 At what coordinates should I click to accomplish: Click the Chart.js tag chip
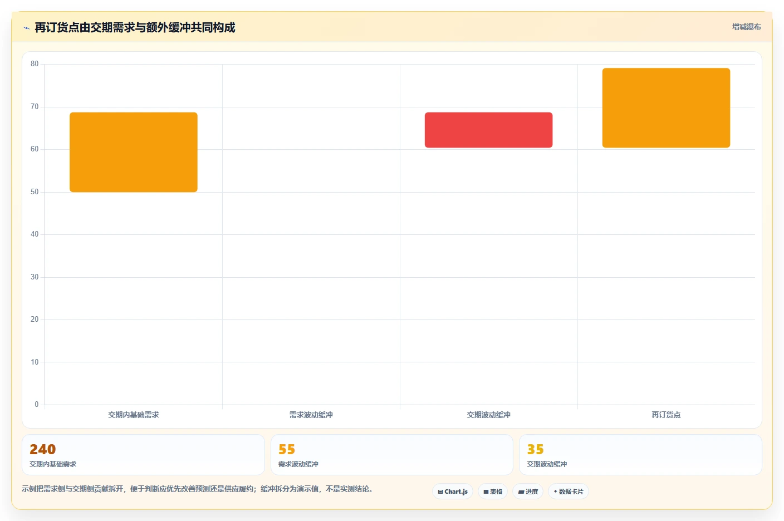pos(453,491)
